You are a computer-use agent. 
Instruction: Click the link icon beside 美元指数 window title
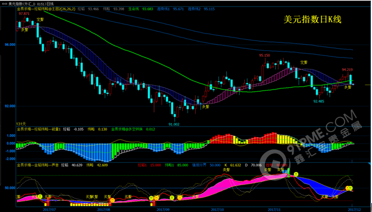tap(5, 4)
